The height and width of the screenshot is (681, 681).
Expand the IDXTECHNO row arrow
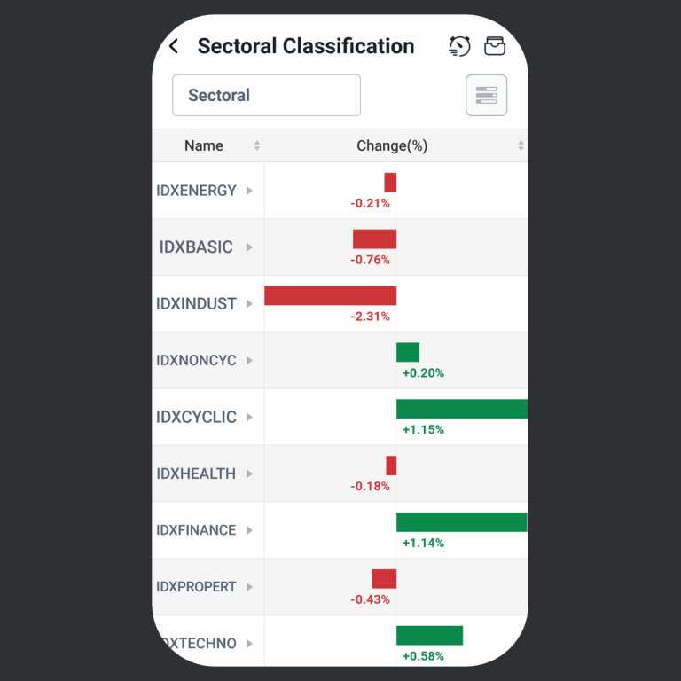pos(249,644)
